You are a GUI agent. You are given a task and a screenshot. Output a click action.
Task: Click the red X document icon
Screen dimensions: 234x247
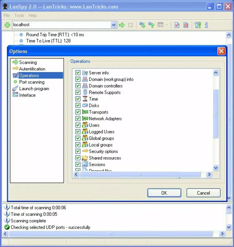[186, 25]
